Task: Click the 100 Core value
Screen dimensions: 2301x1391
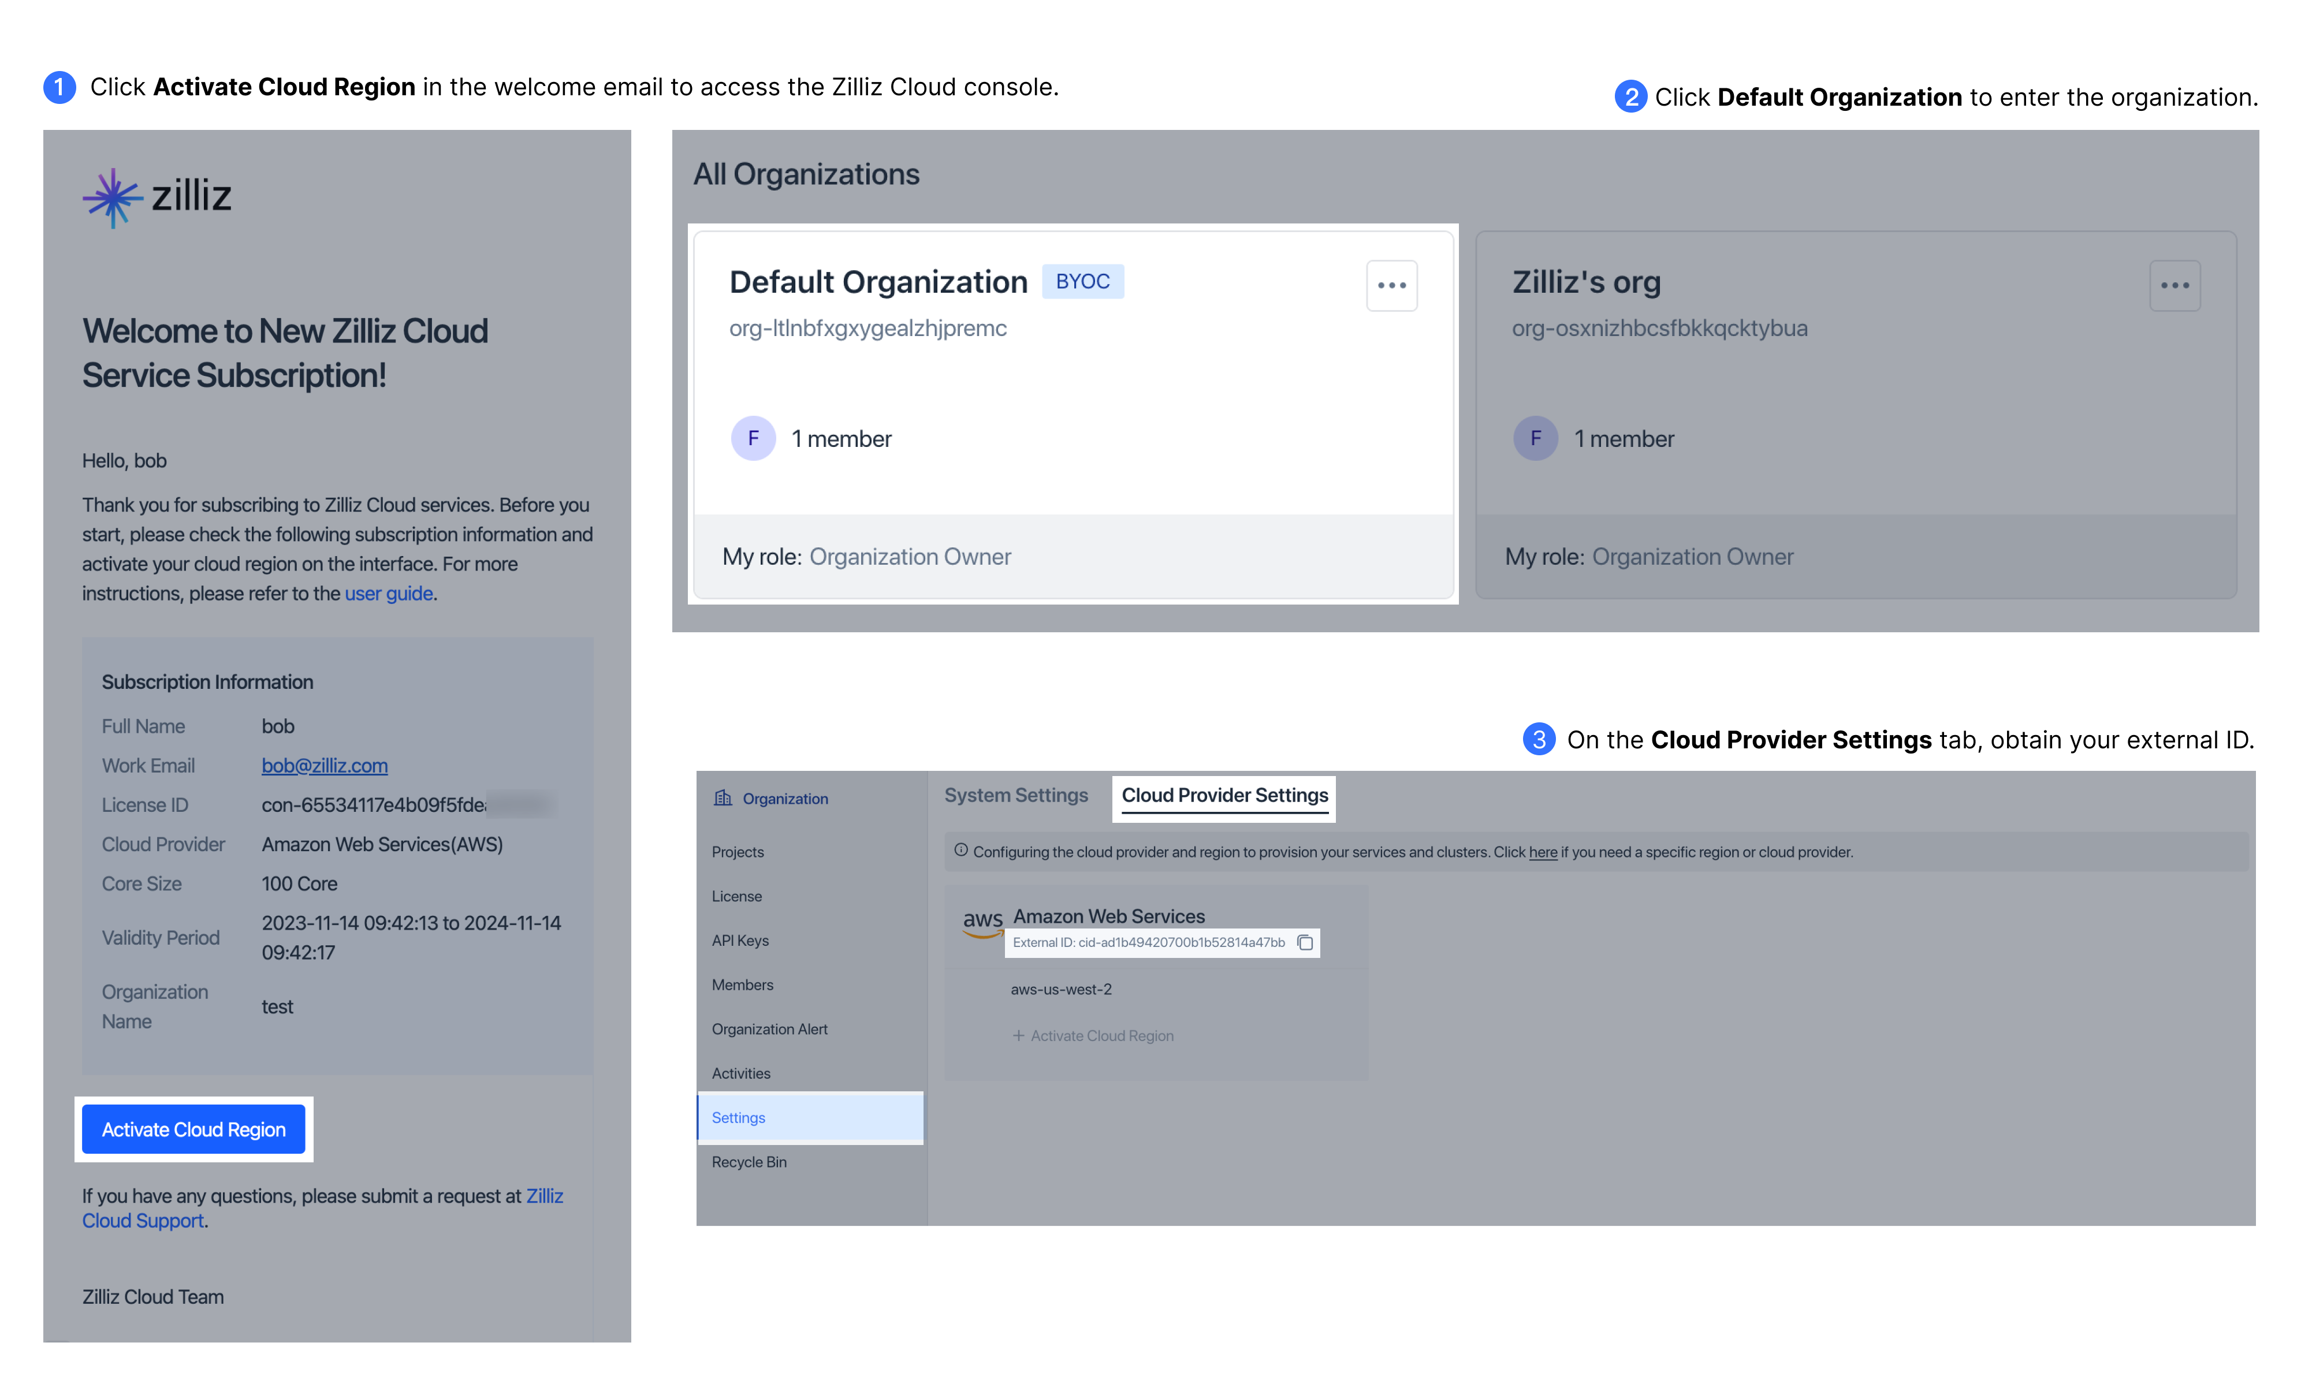Action: pyautogui.click(x=299, y=883)
